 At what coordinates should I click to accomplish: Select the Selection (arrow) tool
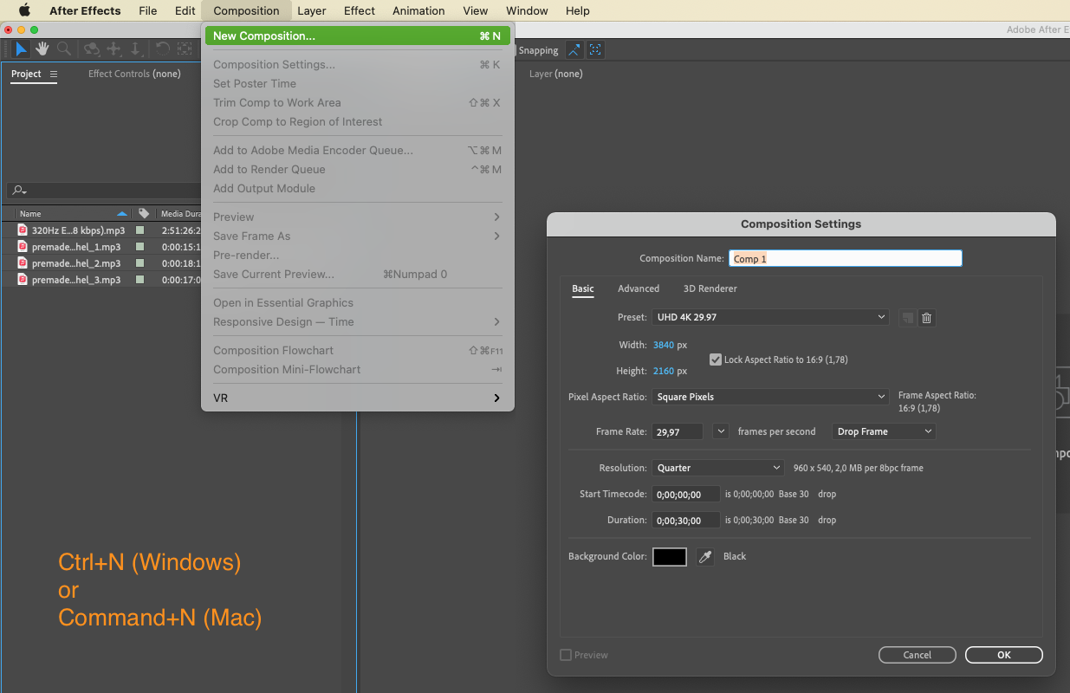coord(22,49)
